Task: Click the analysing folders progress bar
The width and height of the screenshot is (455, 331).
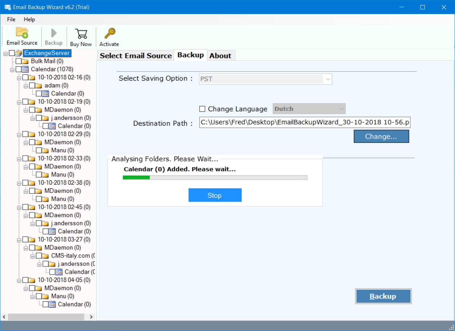Action: (215, 177)
